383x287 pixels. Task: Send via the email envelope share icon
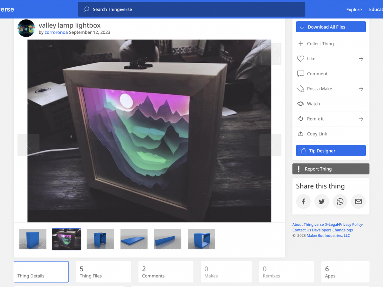358,201
